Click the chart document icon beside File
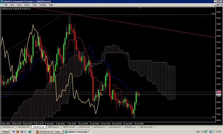This screenshot has width=223, height=134. tap(2, 5)
